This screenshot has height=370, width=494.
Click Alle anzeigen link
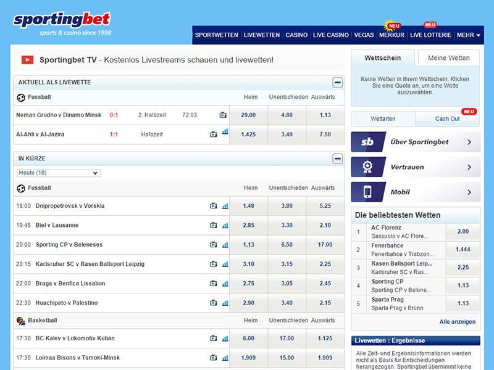[x=458, y=322]
